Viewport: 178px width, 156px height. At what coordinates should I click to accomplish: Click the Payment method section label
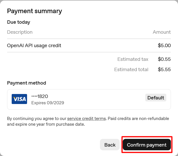(26, 83)
